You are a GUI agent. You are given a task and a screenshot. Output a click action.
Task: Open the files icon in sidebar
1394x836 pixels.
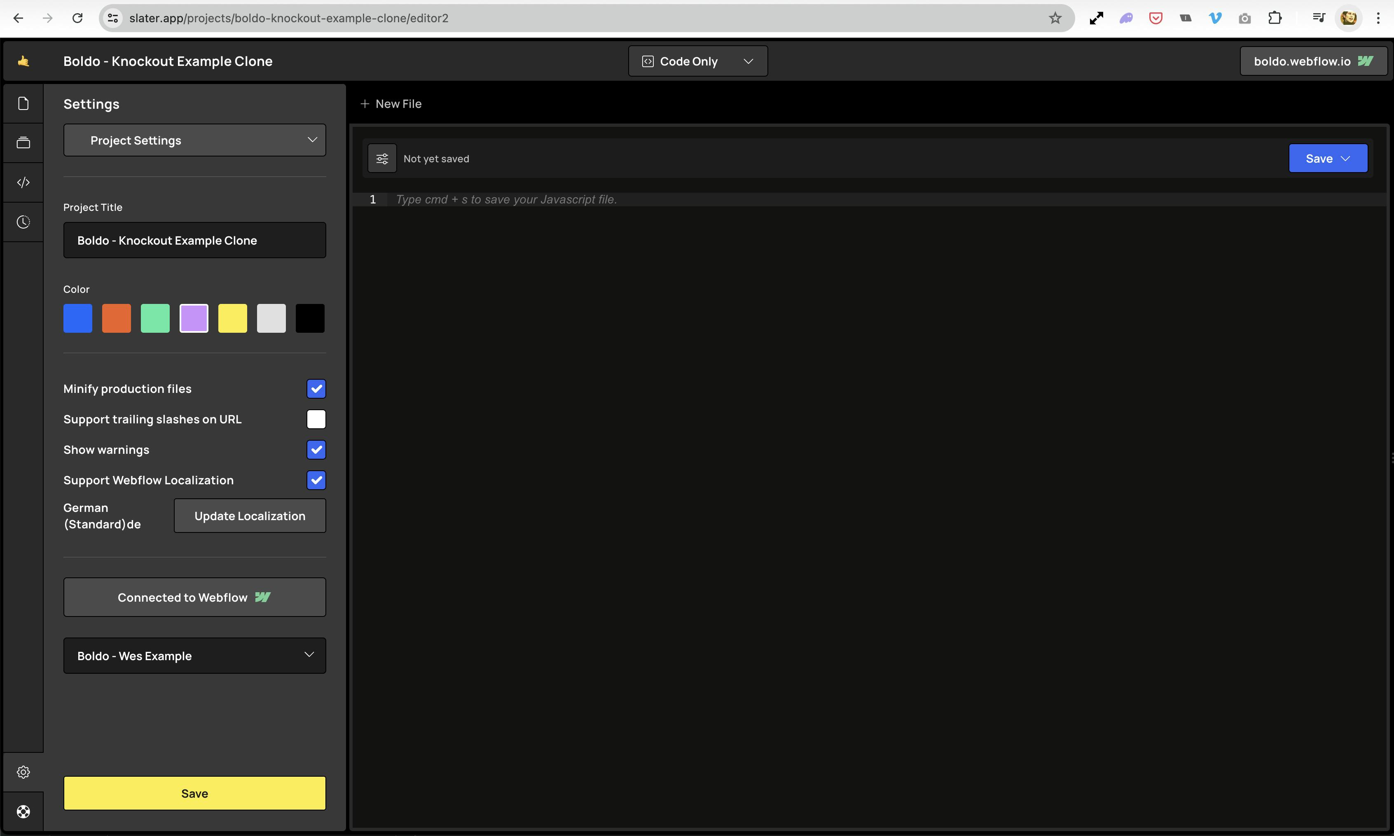[23, 104]
